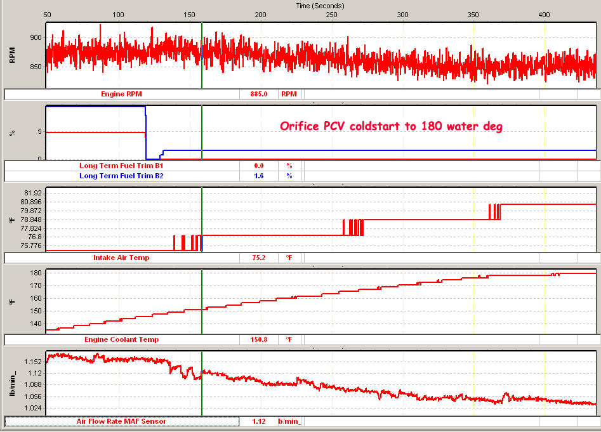The width and height of the screenshot is (601, 432).
Task: Click the 1.6 fuel trim B2 value
Action: coord(259,176)
